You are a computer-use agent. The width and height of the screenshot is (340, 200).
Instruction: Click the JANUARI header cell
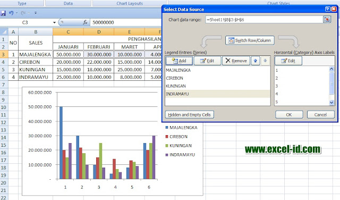pos(68,47)
